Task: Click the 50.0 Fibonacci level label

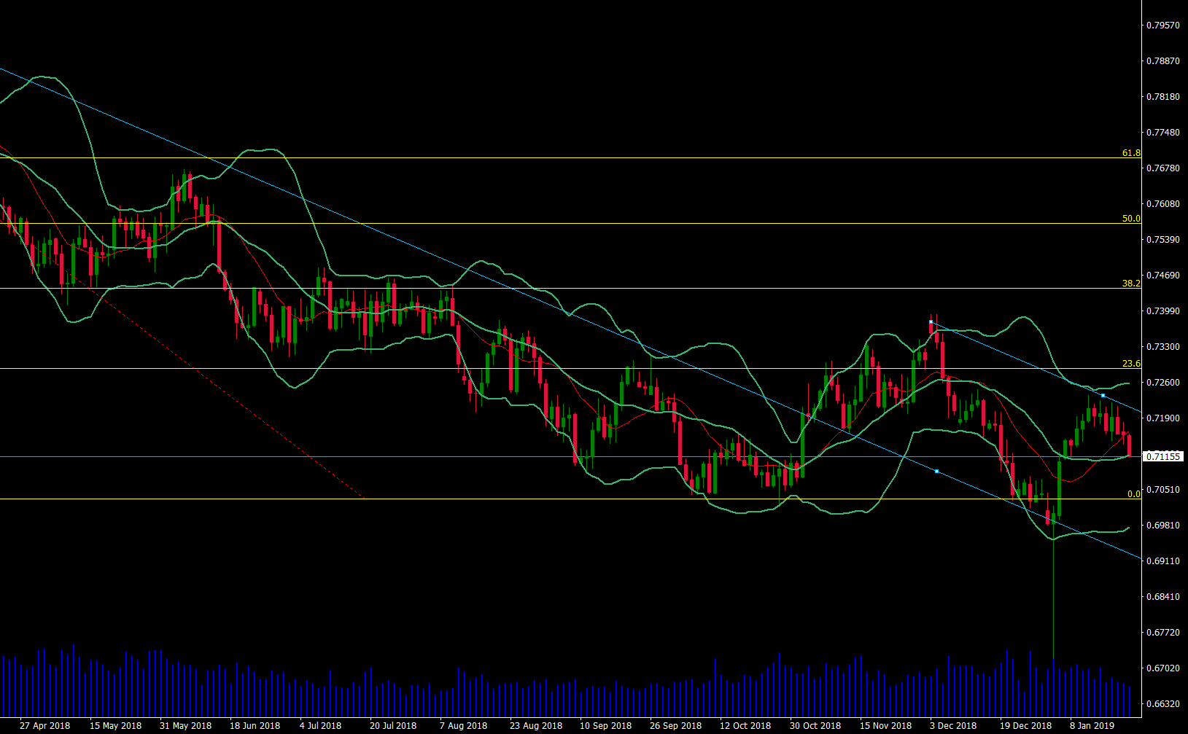Action: click(x=1131, y=219)
